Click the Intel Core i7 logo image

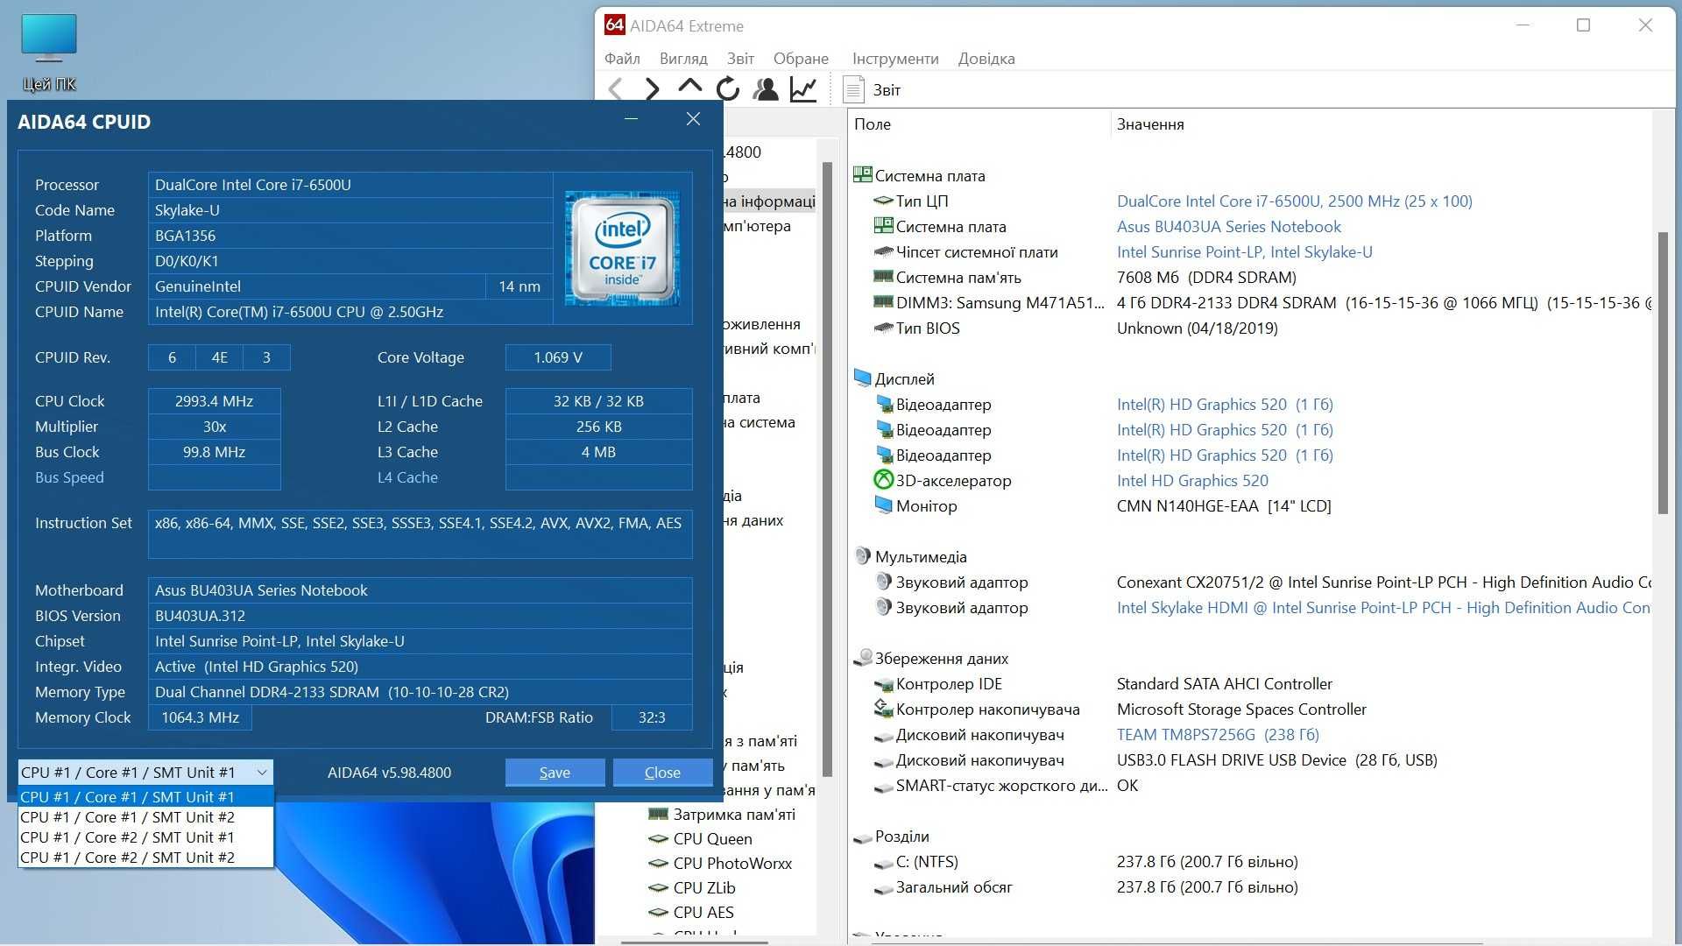(x=622, y=249)
